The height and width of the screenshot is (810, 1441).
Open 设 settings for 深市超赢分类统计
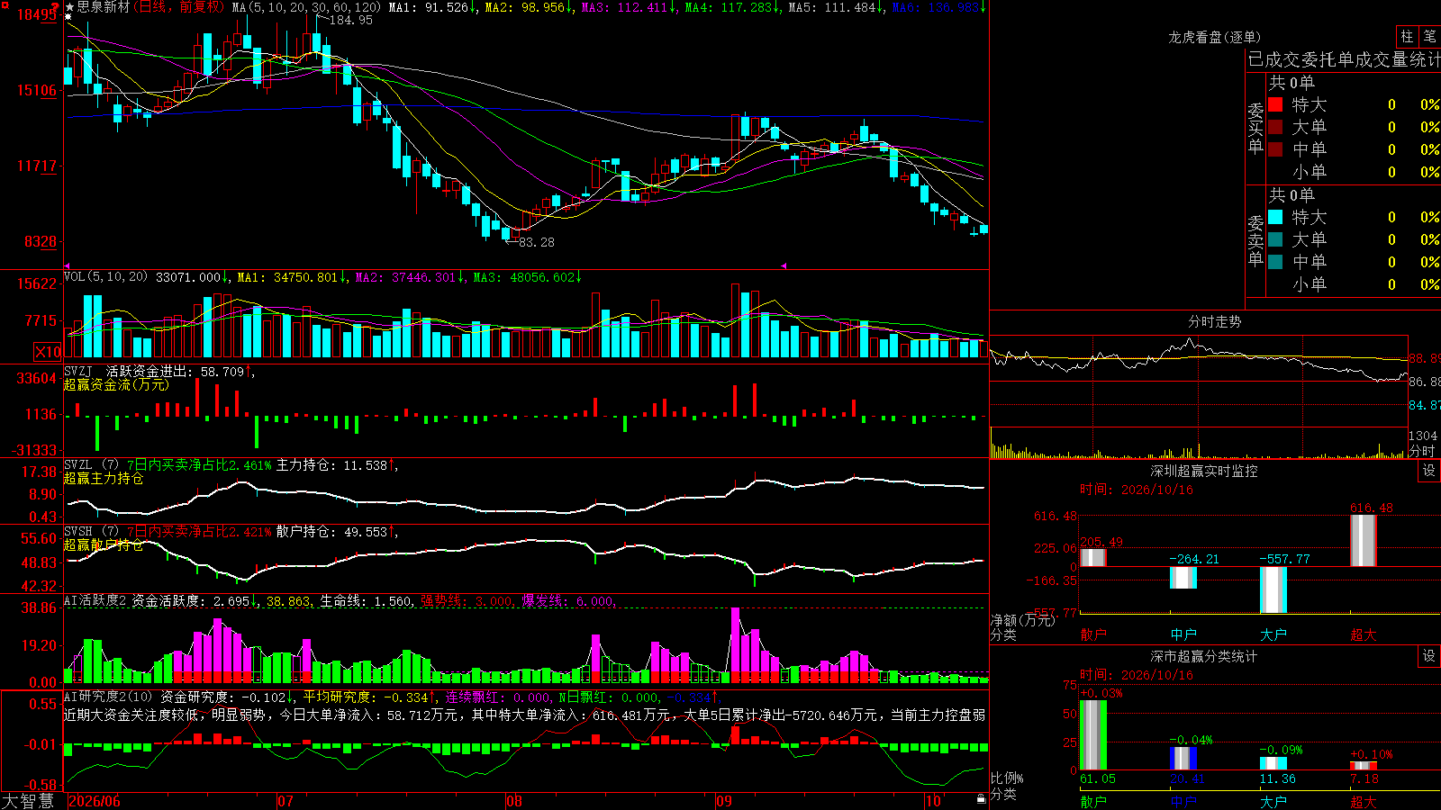point(1429,656)
